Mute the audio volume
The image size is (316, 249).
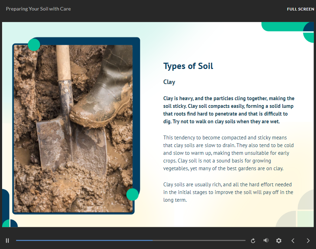pyautogui.click(x=266, y=240)
